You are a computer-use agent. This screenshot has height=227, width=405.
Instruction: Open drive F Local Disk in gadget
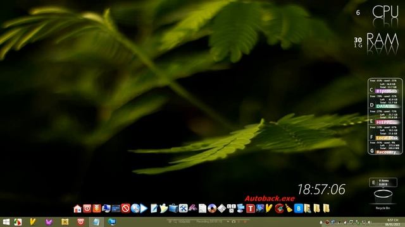point(385,132)
